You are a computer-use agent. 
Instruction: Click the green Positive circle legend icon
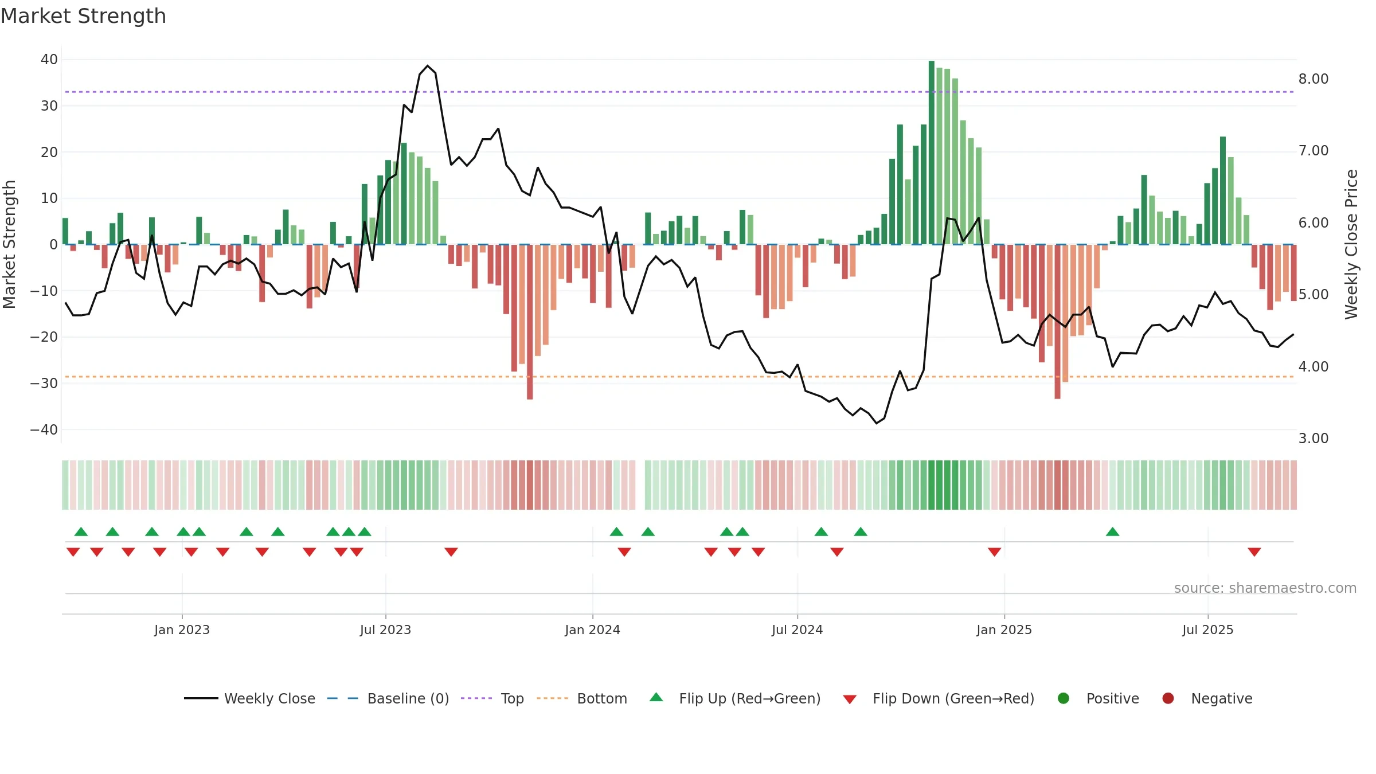(1064, 698)
